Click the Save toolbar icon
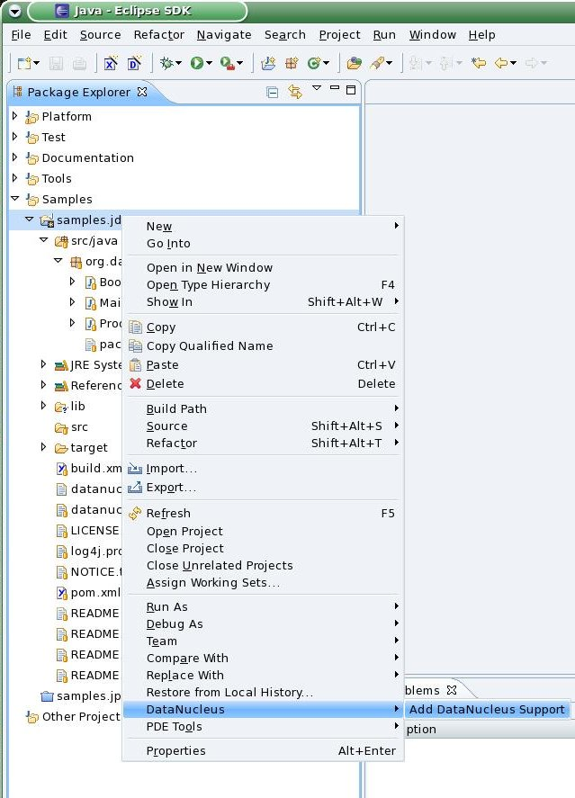 (x=56, y=63)
